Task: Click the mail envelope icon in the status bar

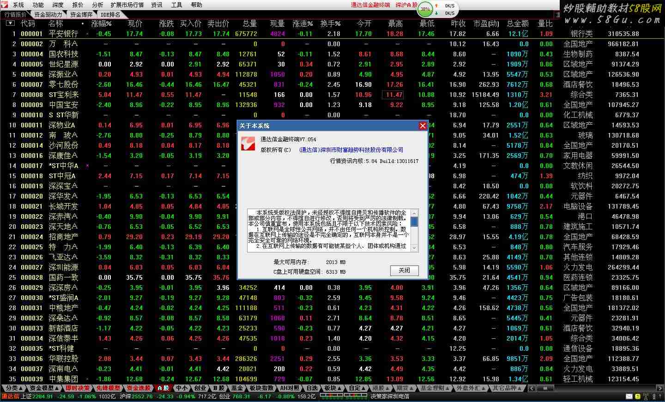Action: pos(629,396)
